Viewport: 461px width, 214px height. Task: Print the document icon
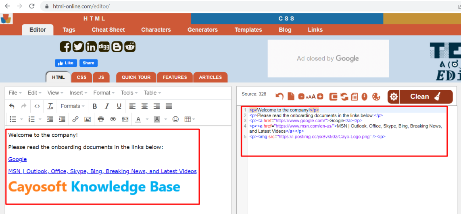[101, 119]
